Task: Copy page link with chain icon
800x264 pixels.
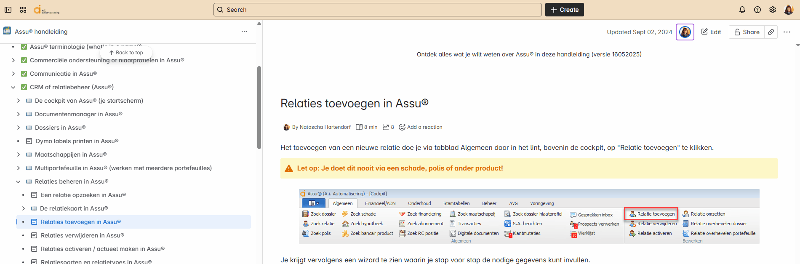Action: click(771, 32)
